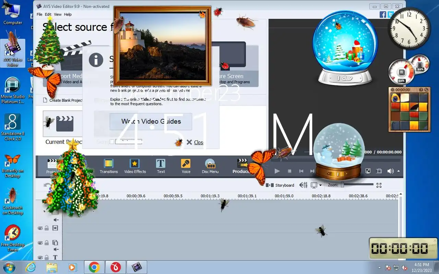Open the Disc Menu section
The height and width of the screenshot is (274, 439).
[x=210, y=166]
